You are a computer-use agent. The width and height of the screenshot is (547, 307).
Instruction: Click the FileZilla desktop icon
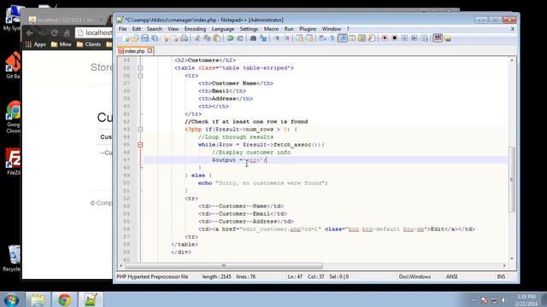click(14, 162)
